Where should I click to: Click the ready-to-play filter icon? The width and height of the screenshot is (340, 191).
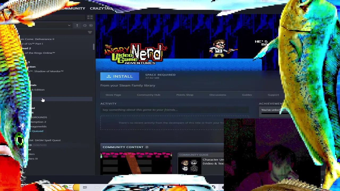(x=91, y=25)
